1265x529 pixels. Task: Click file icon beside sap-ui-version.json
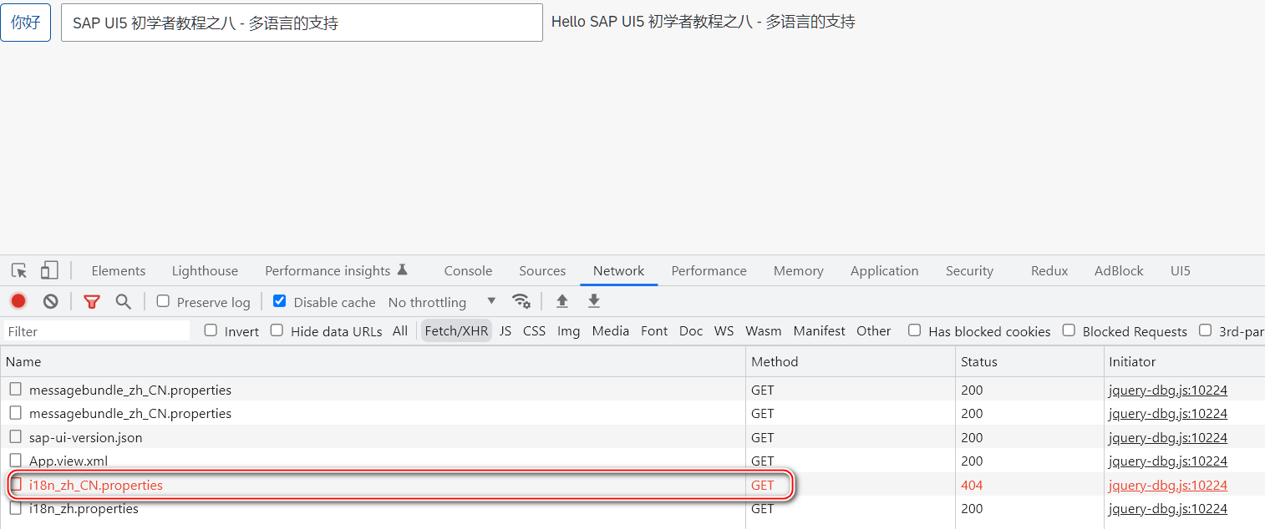pyautogui.click(x=16, y=436)
